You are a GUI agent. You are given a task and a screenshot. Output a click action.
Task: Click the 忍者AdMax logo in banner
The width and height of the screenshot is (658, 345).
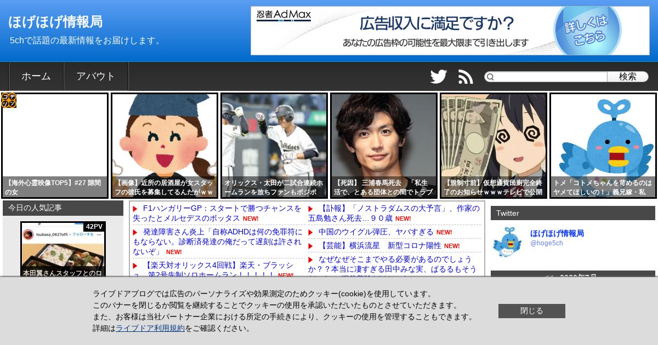pos(283,15)
